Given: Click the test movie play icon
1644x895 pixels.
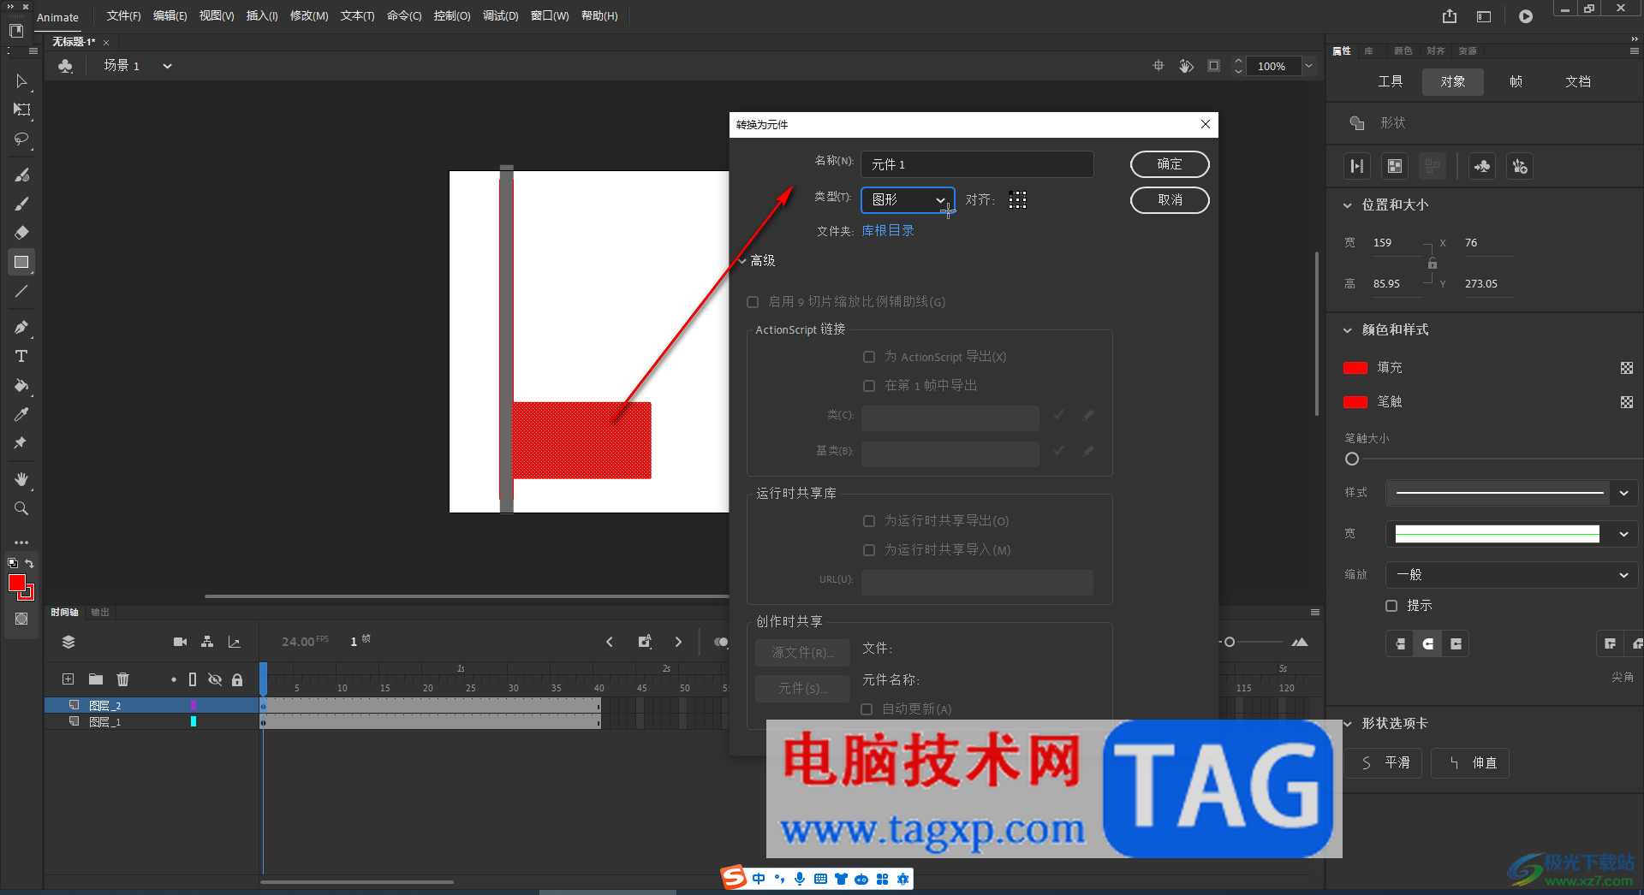Looking at the screenshot, I should [1525, 16].
